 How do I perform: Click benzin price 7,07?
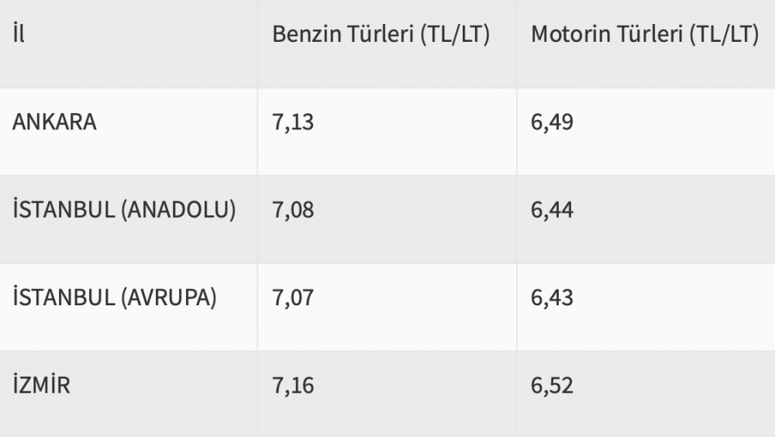coord(293,298)
